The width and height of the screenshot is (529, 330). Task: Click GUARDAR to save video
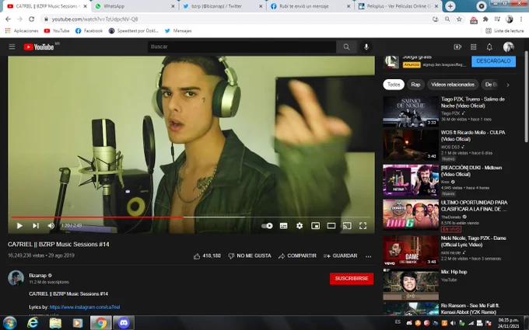(x=341, y=256)
